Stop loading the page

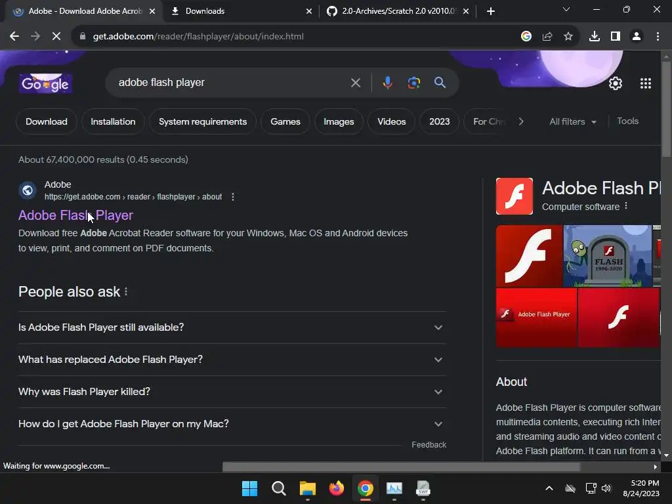pos(56,37)
